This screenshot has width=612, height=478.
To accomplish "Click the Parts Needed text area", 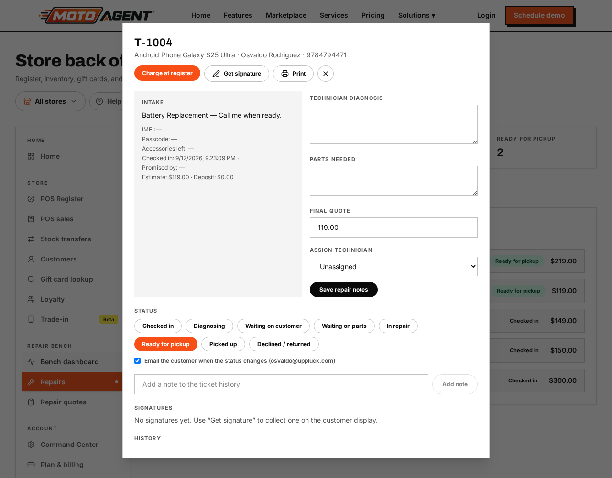I will (393, 181).
